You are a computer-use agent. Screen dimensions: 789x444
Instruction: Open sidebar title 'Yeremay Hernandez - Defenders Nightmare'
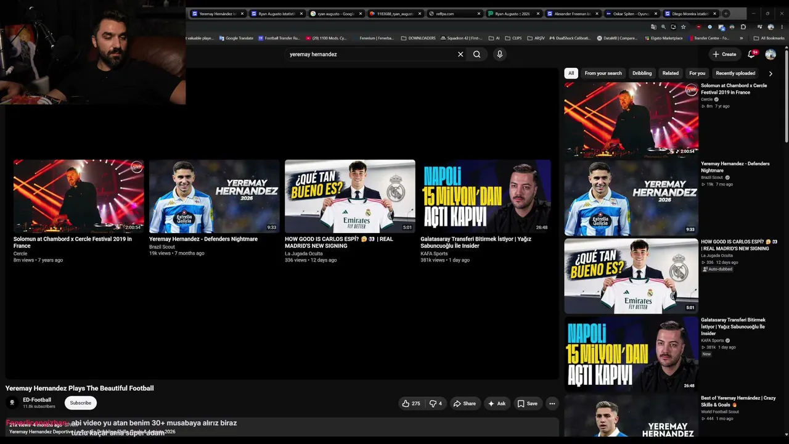(x=735, y=167)
